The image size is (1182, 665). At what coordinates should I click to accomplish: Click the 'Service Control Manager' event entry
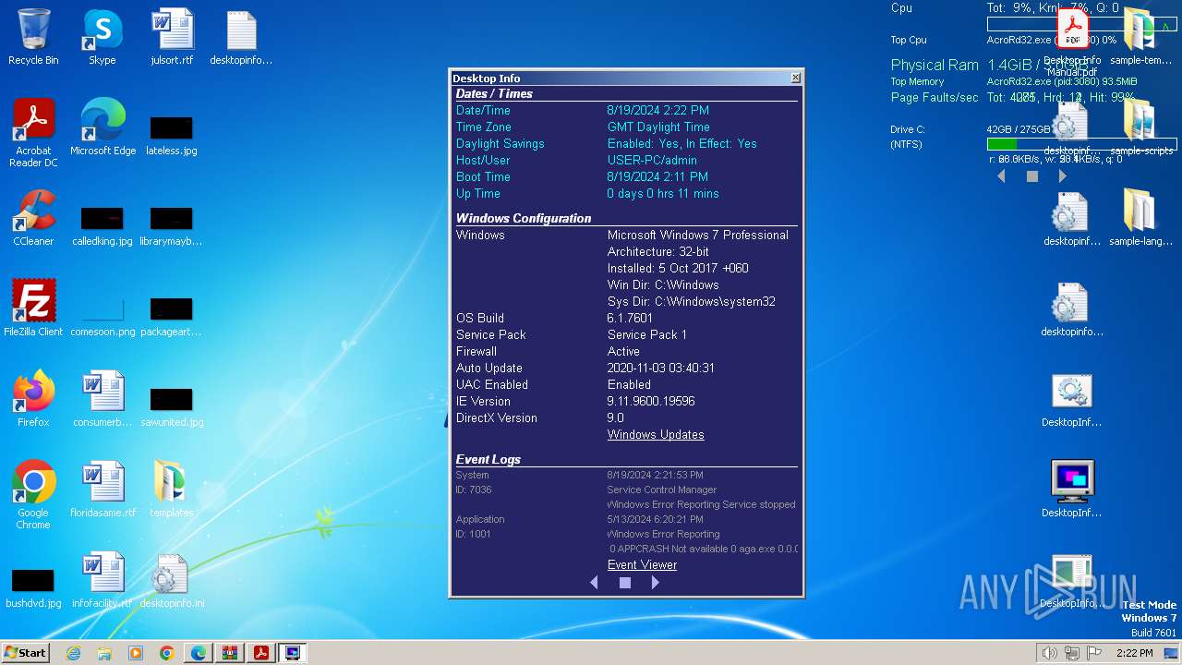[x=661, y=490]
